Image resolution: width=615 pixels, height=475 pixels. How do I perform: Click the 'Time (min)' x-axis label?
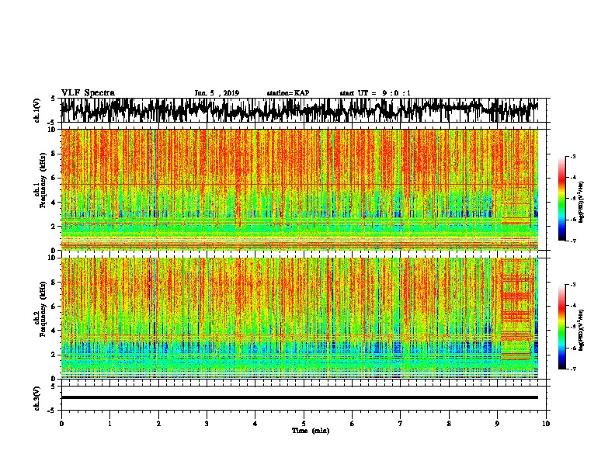pos(311,431)
